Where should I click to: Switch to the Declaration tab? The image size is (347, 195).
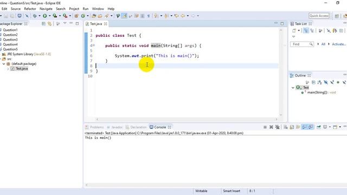coord(136,127)
